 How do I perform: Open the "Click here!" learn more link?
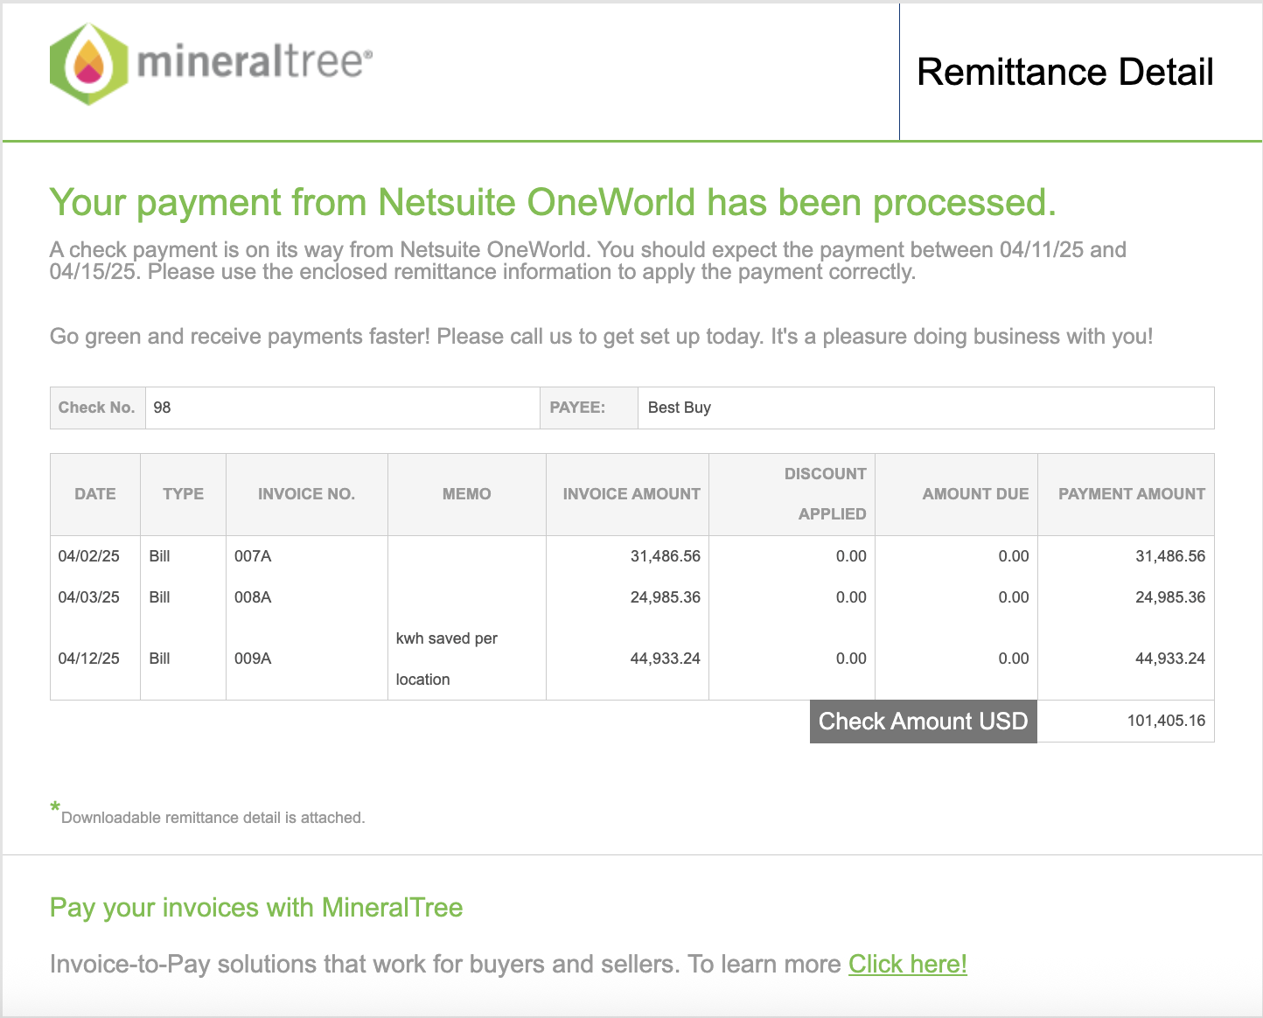click(908, 964)
